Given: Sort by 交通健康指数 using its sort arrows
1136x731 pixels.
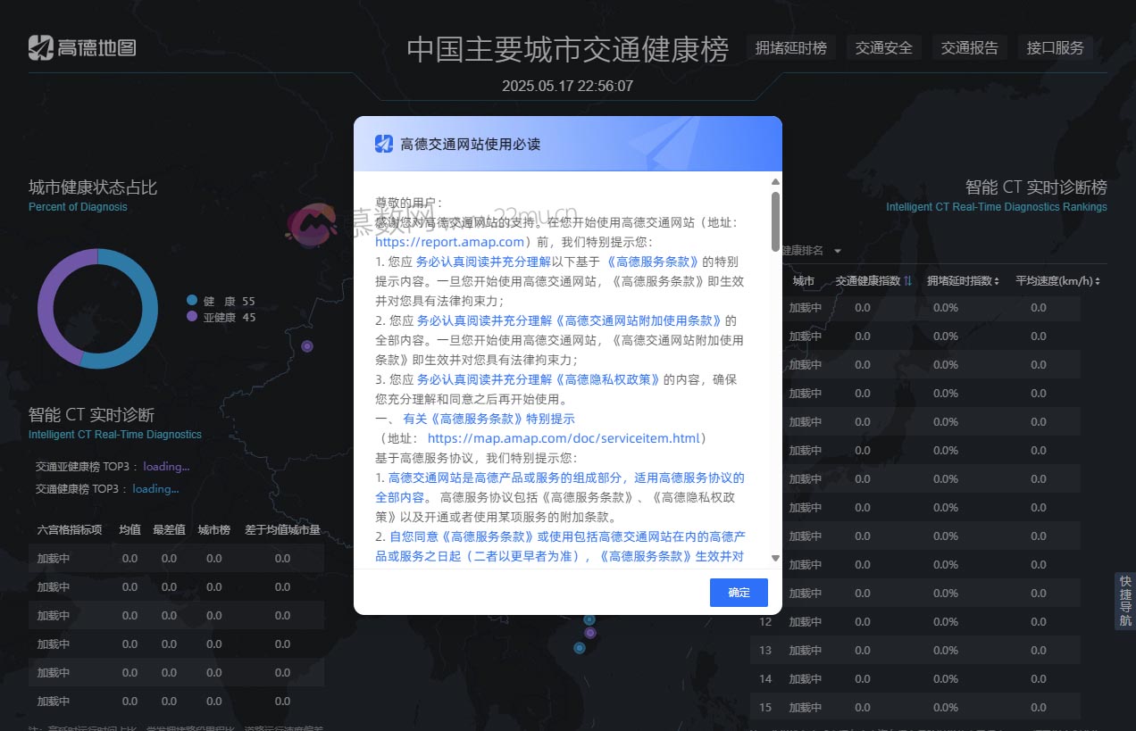Looking at the screenshot, I should click(907, 281).
